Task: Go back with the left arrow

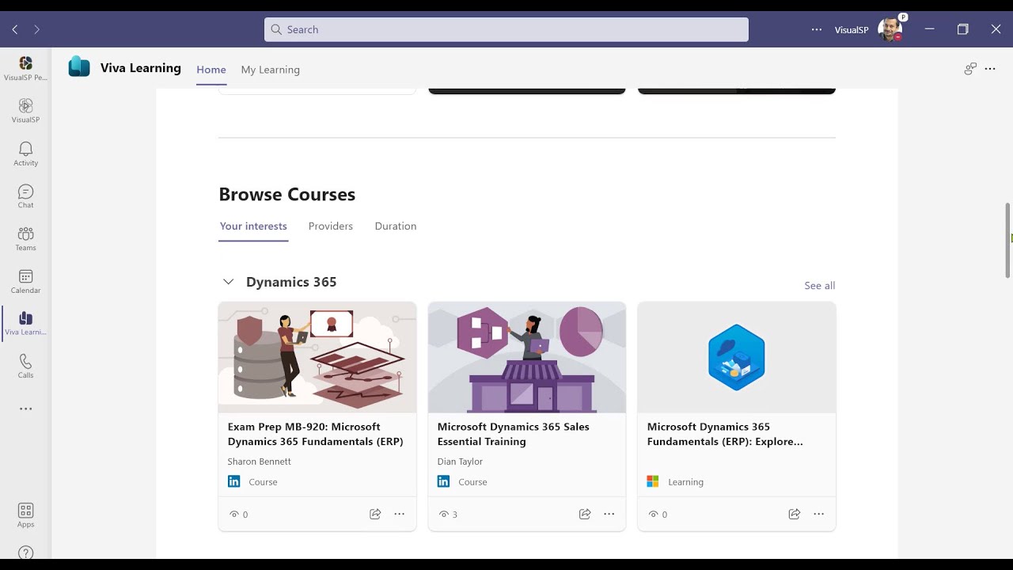Action: 15,29
